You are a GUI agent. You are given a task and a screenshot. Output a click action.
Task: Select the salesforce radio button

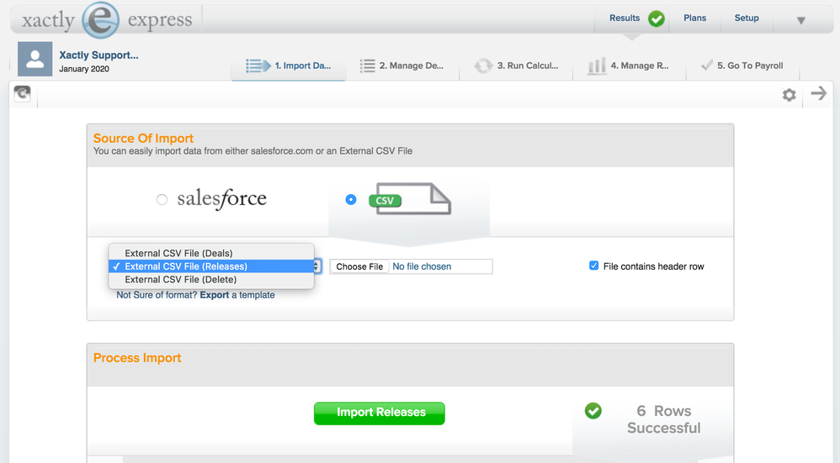(162, 199)
